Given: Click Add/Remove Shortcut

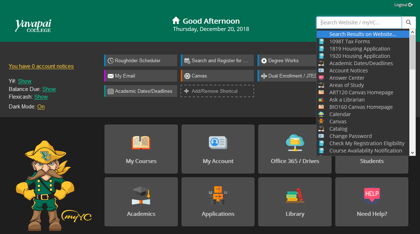Looking at the screenshot, I should [217, 91].
